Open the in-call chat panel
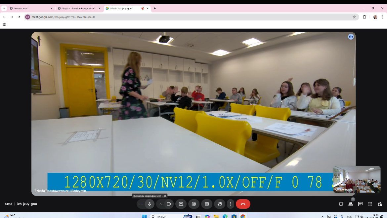This screenshot has width=387, height=218. click(360, 204)
